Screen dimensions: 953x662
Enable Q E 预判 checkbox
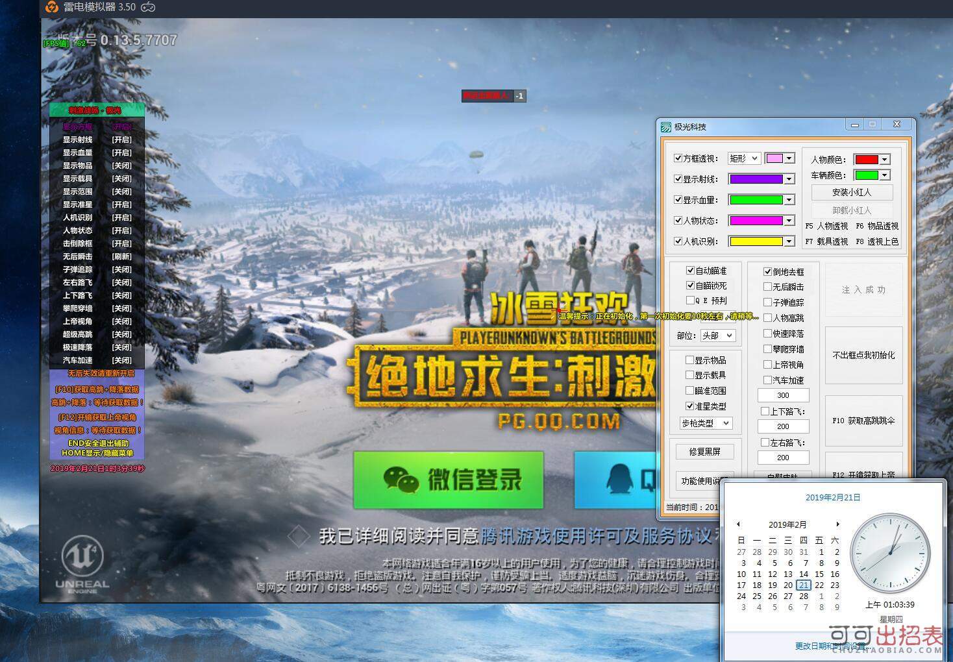click(x=691, y=300)
